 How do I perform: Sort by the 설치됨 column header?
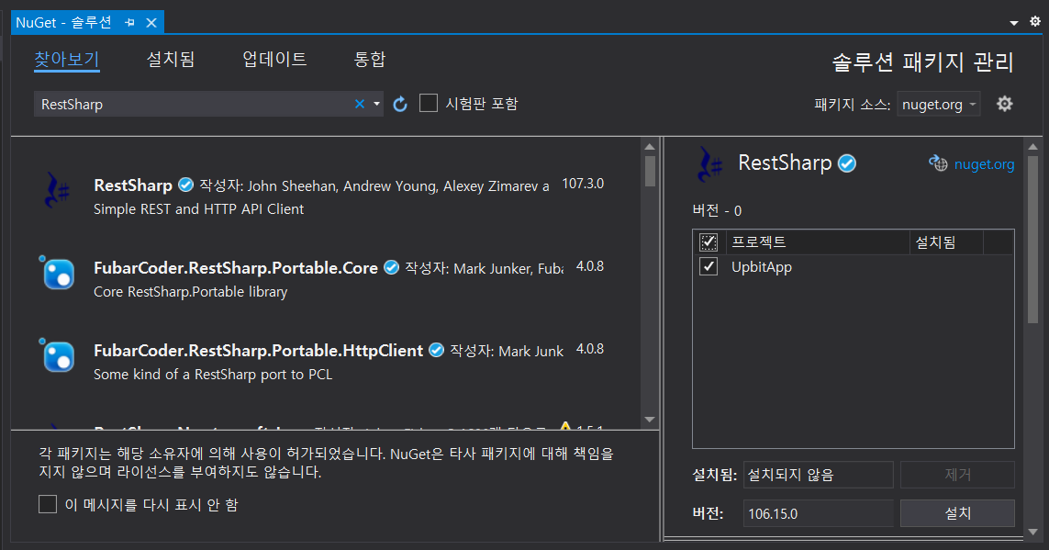click(946, 241)
